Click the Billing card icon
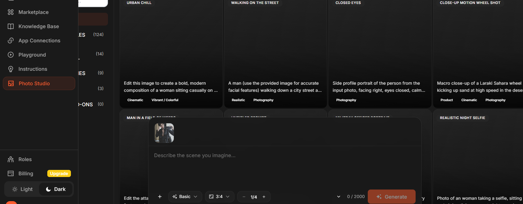This screenshot has height=204, width=523. 11,174
